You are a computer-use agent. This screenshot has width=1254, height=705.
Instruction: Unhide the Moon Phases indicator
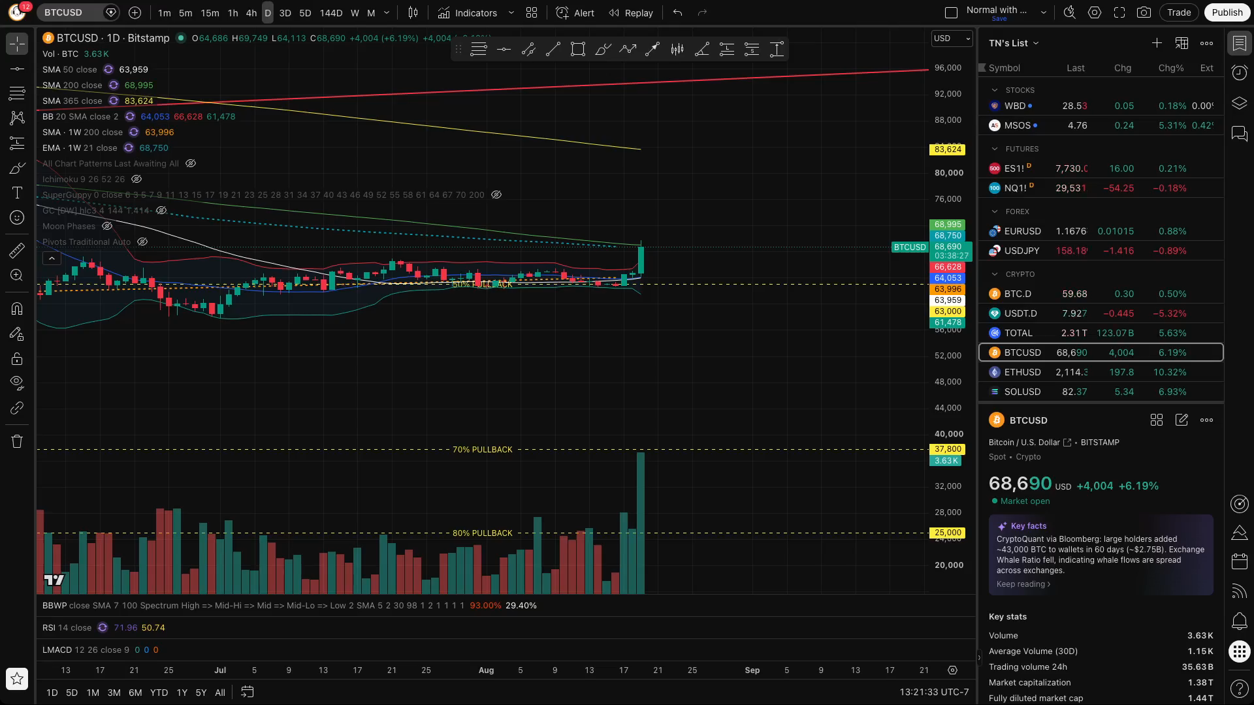[107, 226]
